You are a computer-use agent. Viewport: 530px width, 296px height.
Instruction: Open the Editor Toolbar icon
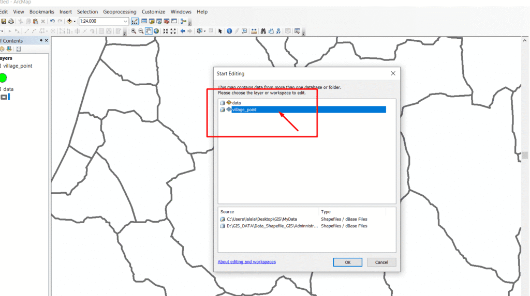tap(135, 21)
